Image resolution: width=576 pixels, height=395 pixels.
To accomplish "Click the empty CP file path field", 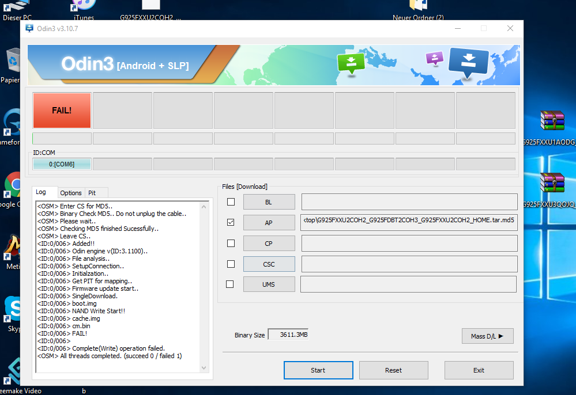I will click(409, 244).
